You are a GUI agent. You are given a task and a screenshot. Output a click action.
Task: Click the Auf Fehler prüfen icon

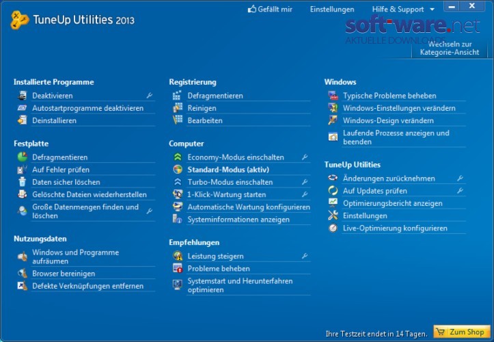click(x=23, y=170)
